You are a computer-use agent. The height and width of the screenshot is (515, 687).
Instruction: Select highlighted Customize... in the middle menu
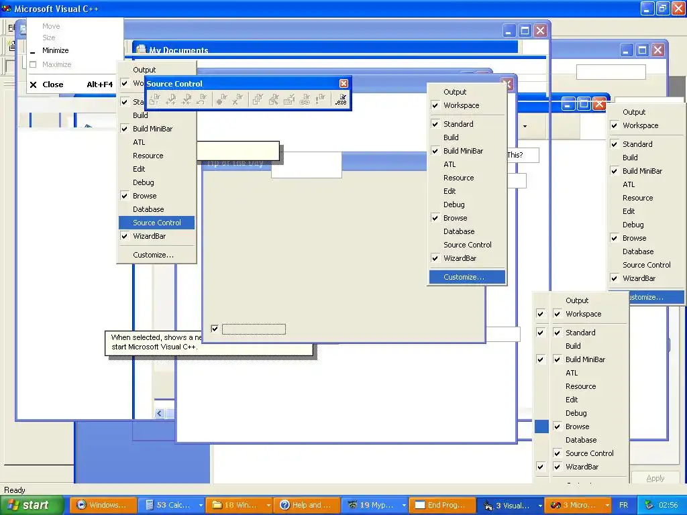coord(467,277)
